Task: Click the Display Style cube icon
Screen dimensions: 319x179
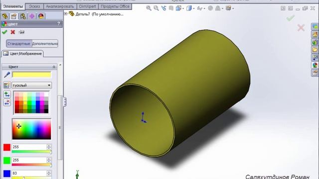Action: tap(189, 8)
